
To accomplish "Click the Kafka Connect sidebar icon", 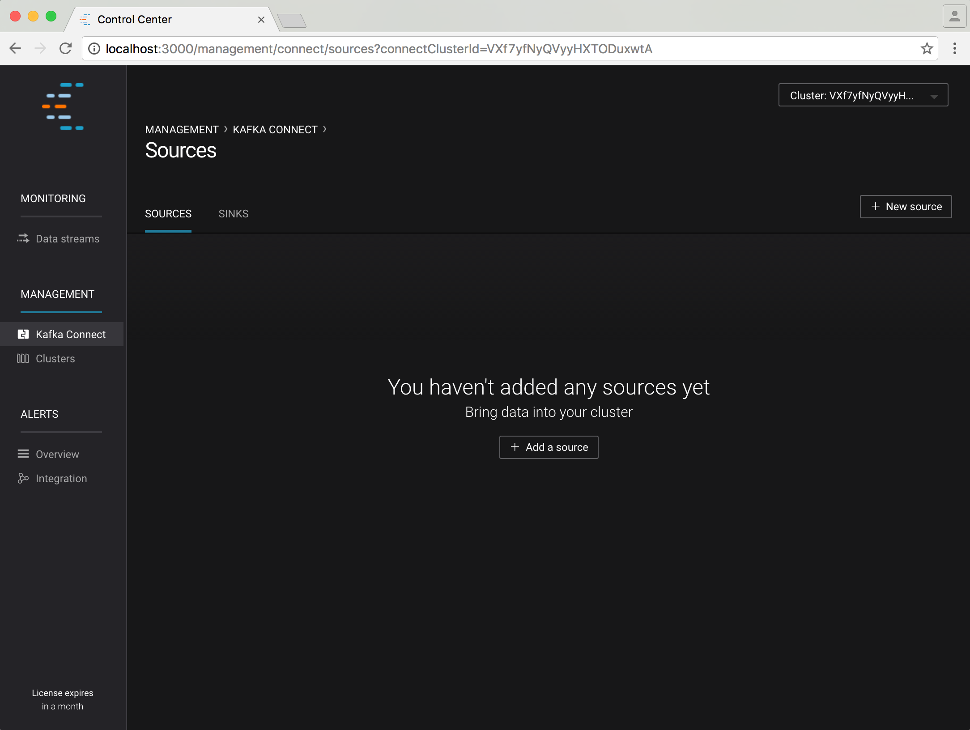I will pos(23,334).
